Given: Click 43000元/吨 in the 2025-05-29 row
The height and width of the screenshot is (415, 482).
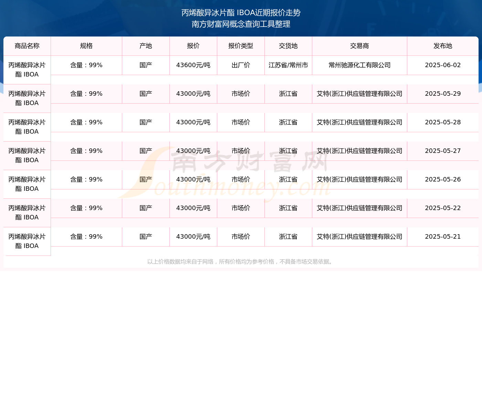Looking at the screenshot, I should [x=193, y=94].
